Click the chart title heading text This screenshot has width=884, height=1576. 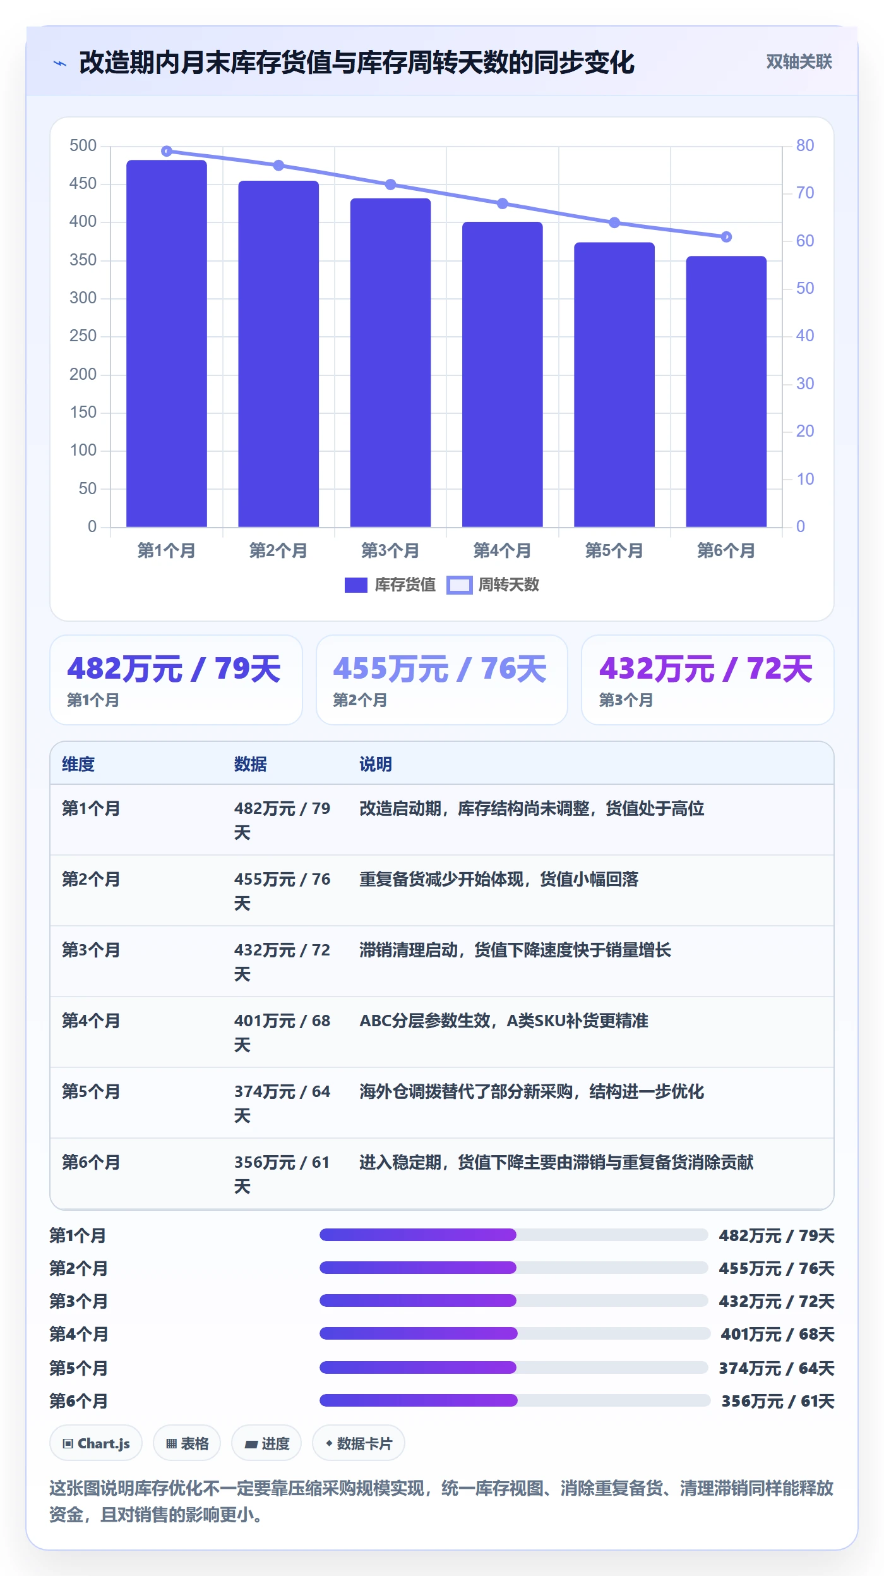click(357, 63)
